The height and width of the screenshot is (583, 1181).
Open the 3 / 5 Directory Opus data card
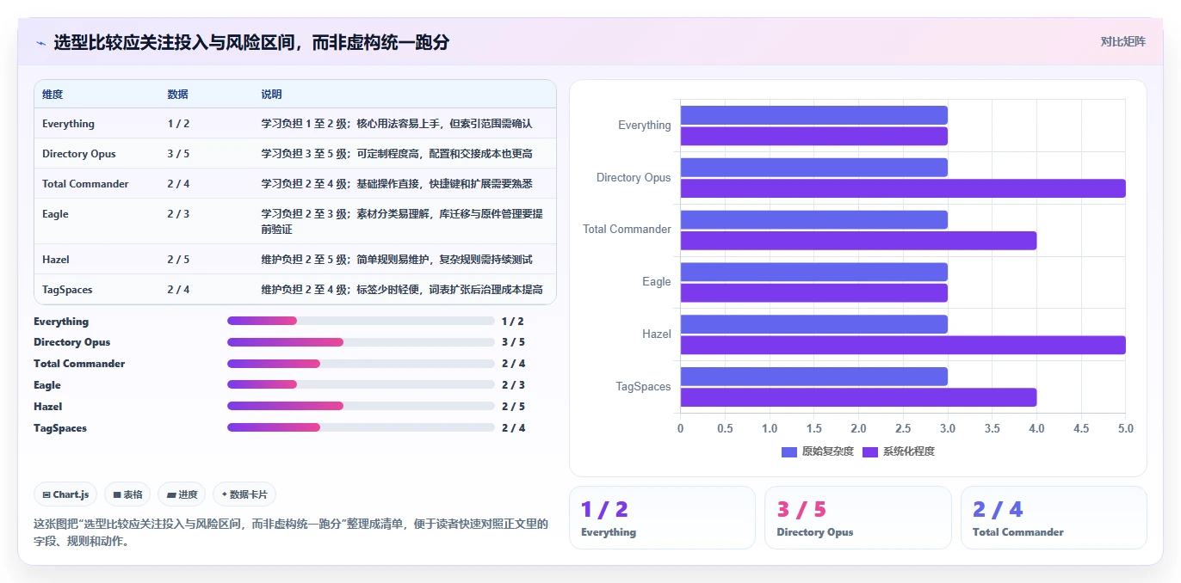[x=858, y=518]
